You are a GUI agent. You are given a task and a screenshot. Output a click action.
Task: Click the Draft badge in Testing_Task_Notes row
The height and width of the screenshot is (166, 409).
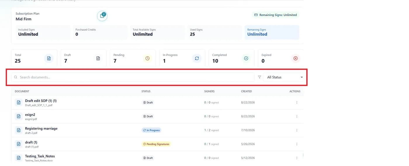pyautogui.click(x=148, y=158)
